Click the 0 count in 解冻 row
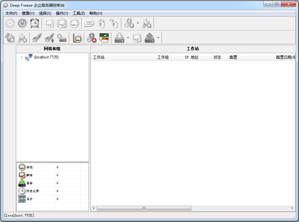This screenshot has width=299, height=222. pyautogui.click(x=57, y=175)
